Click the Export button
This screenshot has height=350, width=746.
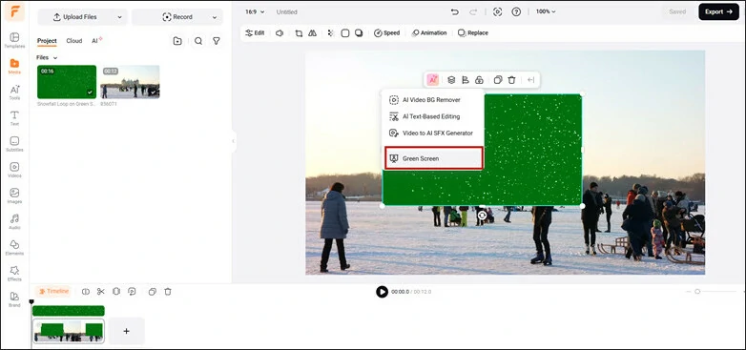click(x=718, y=11)
